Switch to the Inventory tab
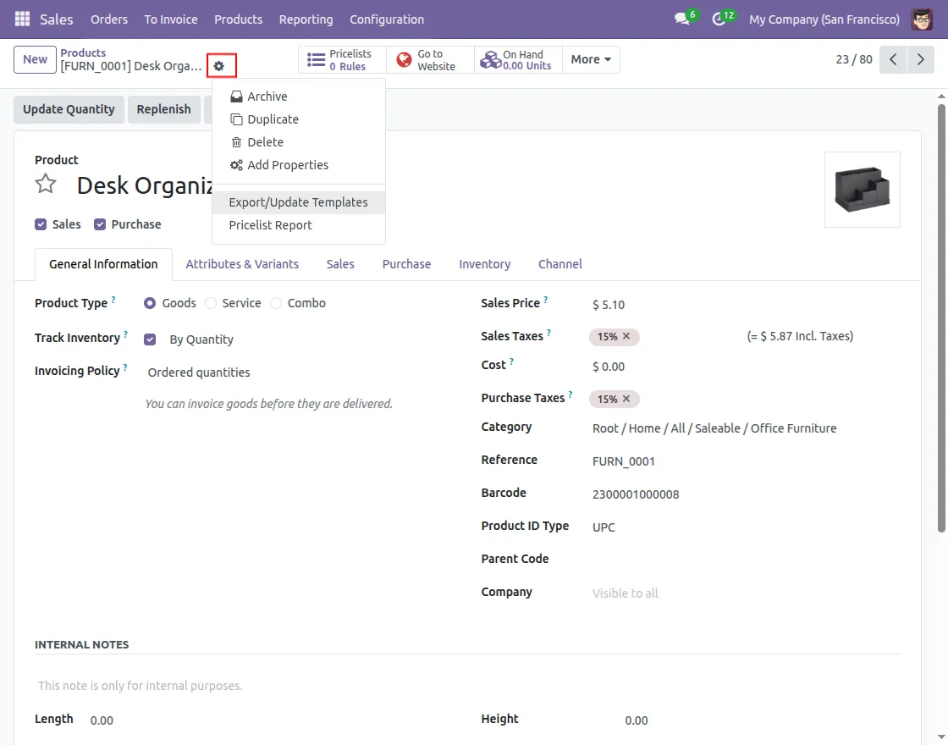Image resolution: width=948 pixels, height=745 pixels. pyautogui.click(x=484, y=264)
